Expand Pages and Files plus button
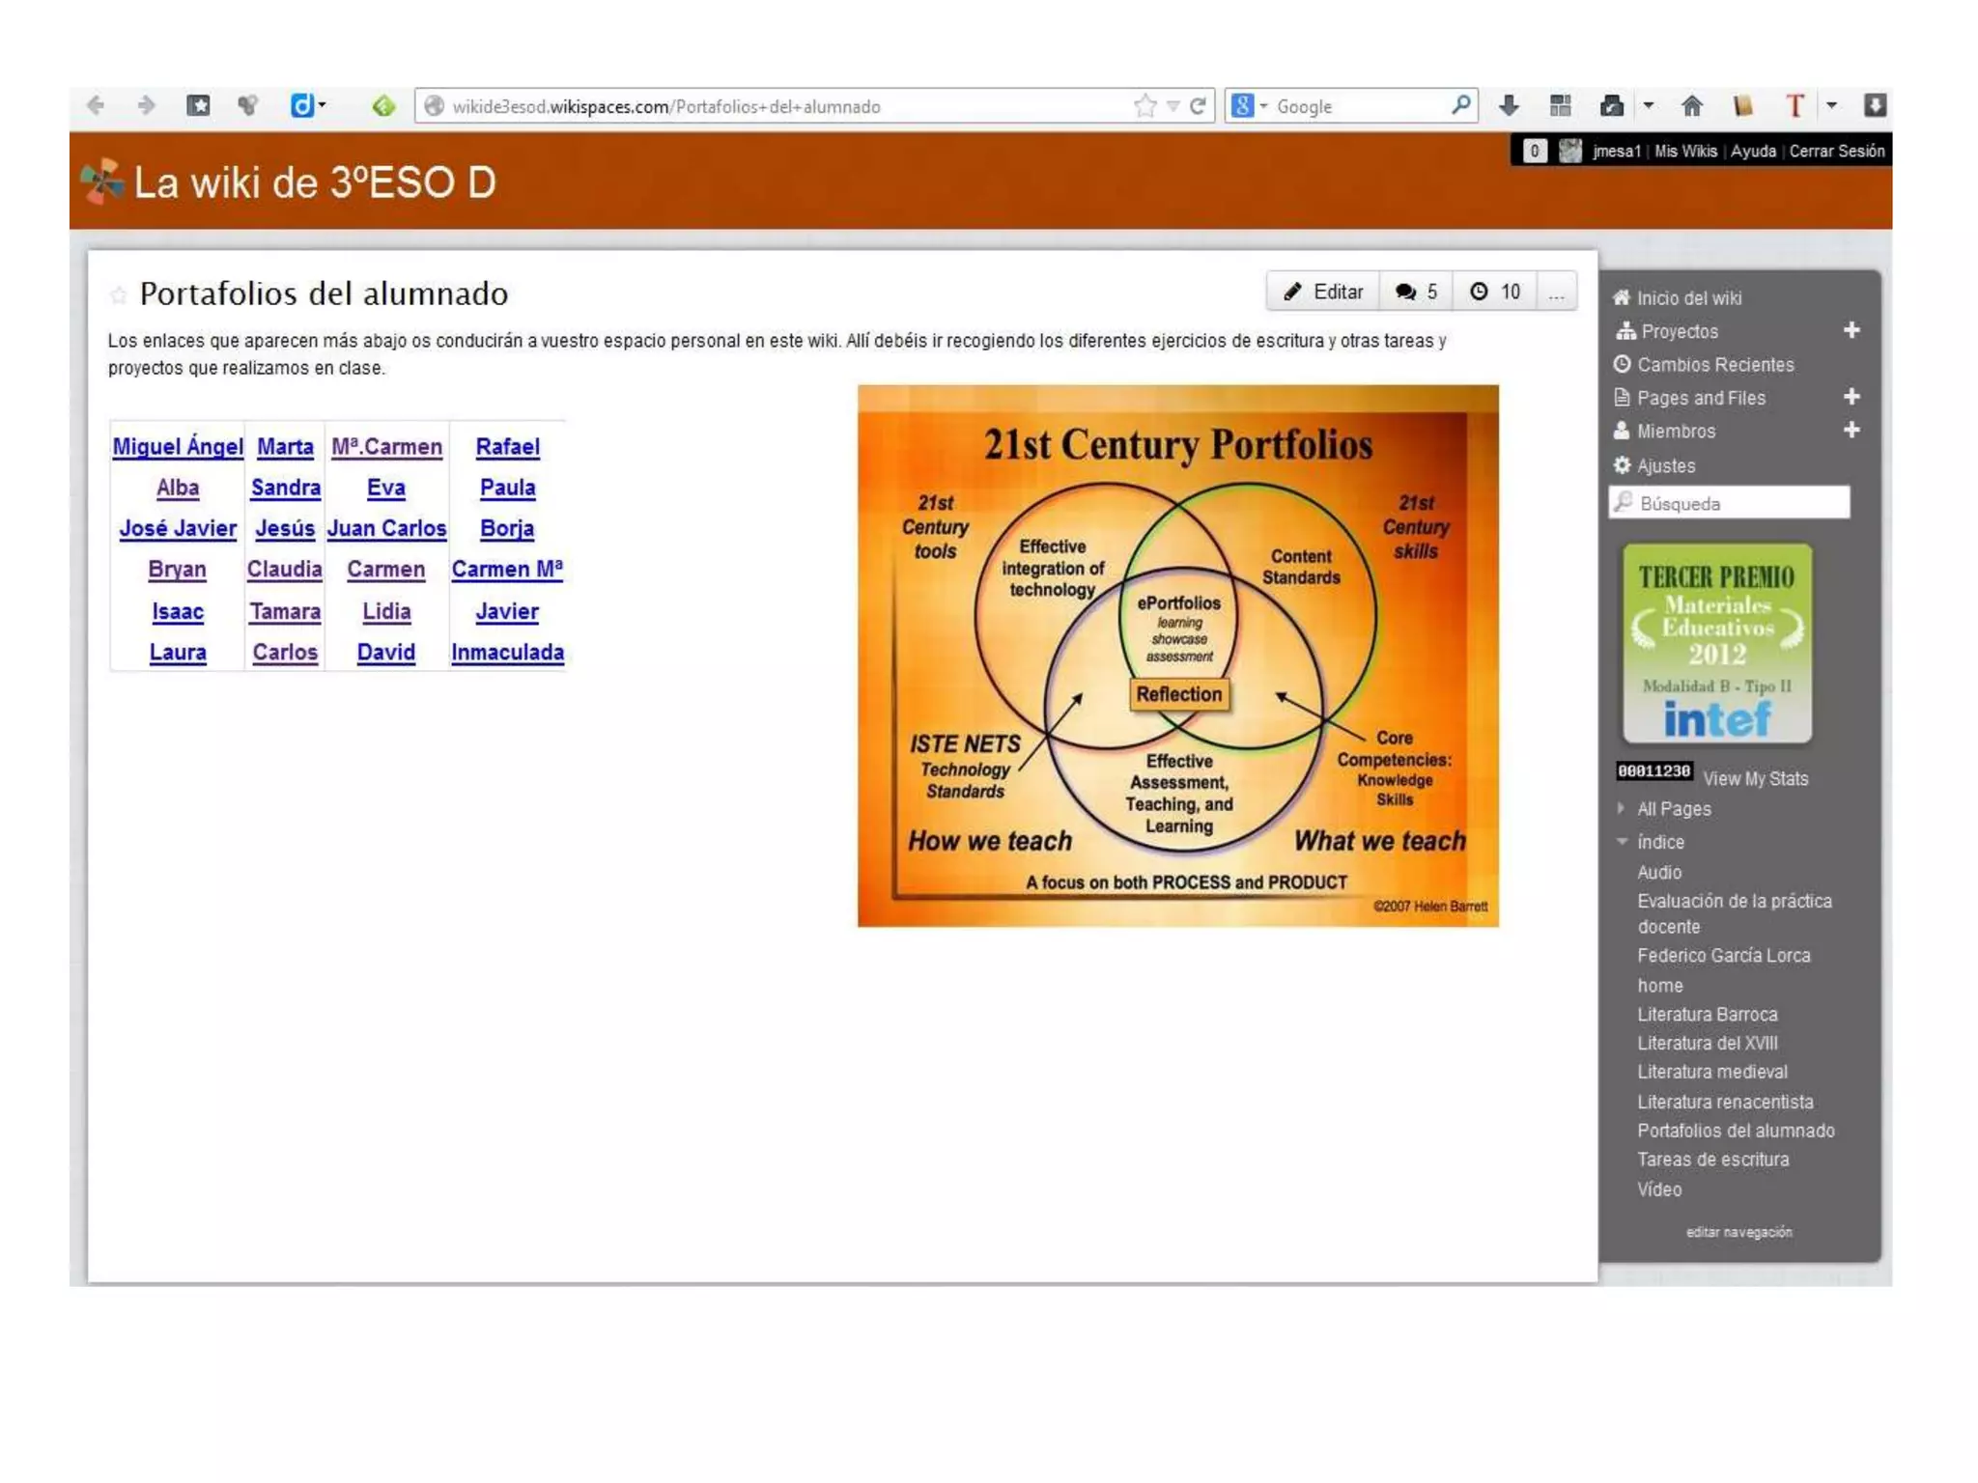1978x1483 pixels. pyautogui.click(x=1851, y=397)
